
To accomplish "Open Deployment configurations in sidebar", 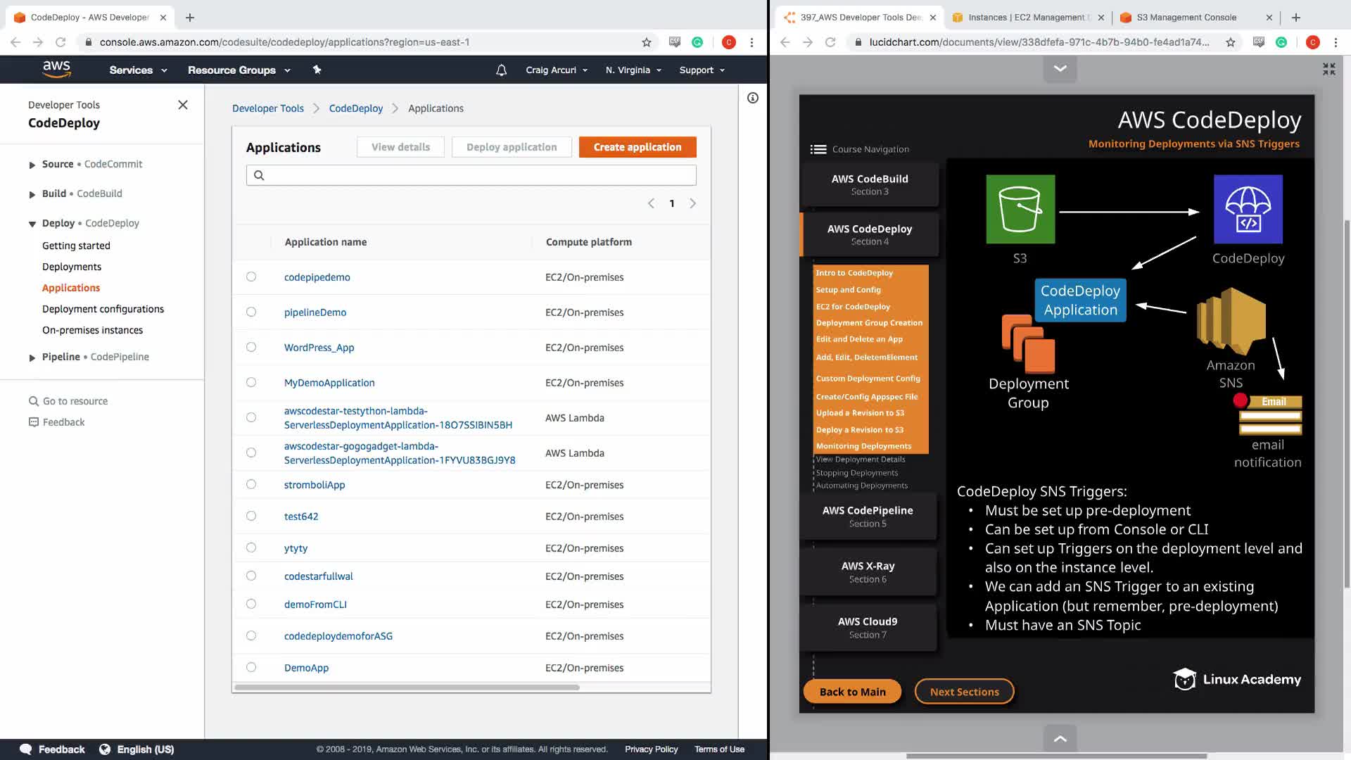I will (103, 309).
